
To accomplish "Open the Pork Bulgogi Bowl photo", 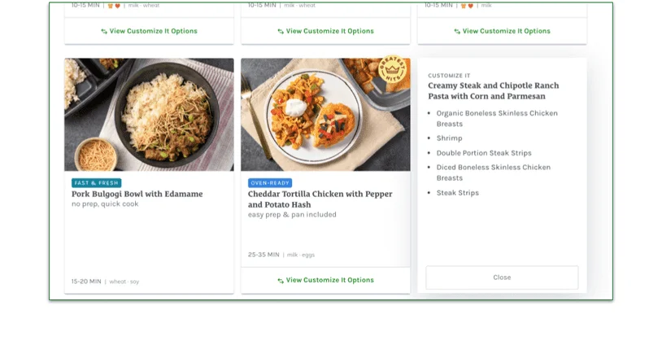I will click(x=149, y=115).
